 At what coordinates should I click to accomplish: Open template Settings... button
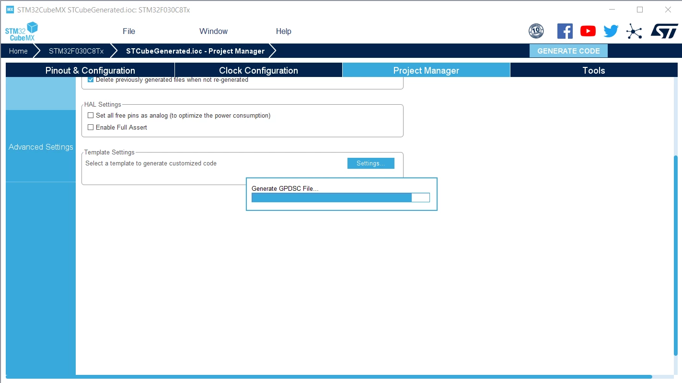click(370, 164)
